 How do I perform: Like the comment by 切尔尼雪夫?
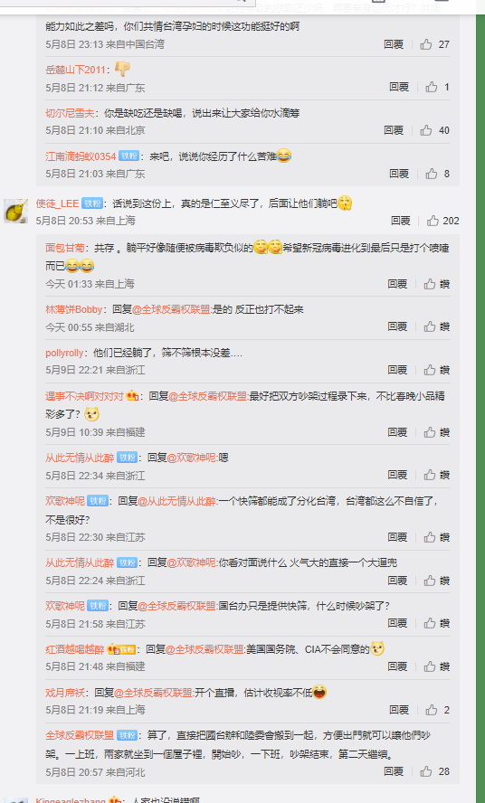(426, 130)
